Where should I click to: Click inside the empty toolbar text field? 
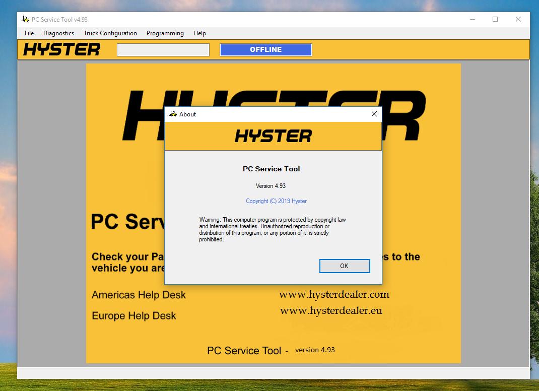pos(163,49)
